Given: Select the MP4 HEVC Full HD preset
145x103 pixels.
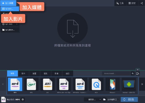Looking at the screenshot, I should click(80, 85).
